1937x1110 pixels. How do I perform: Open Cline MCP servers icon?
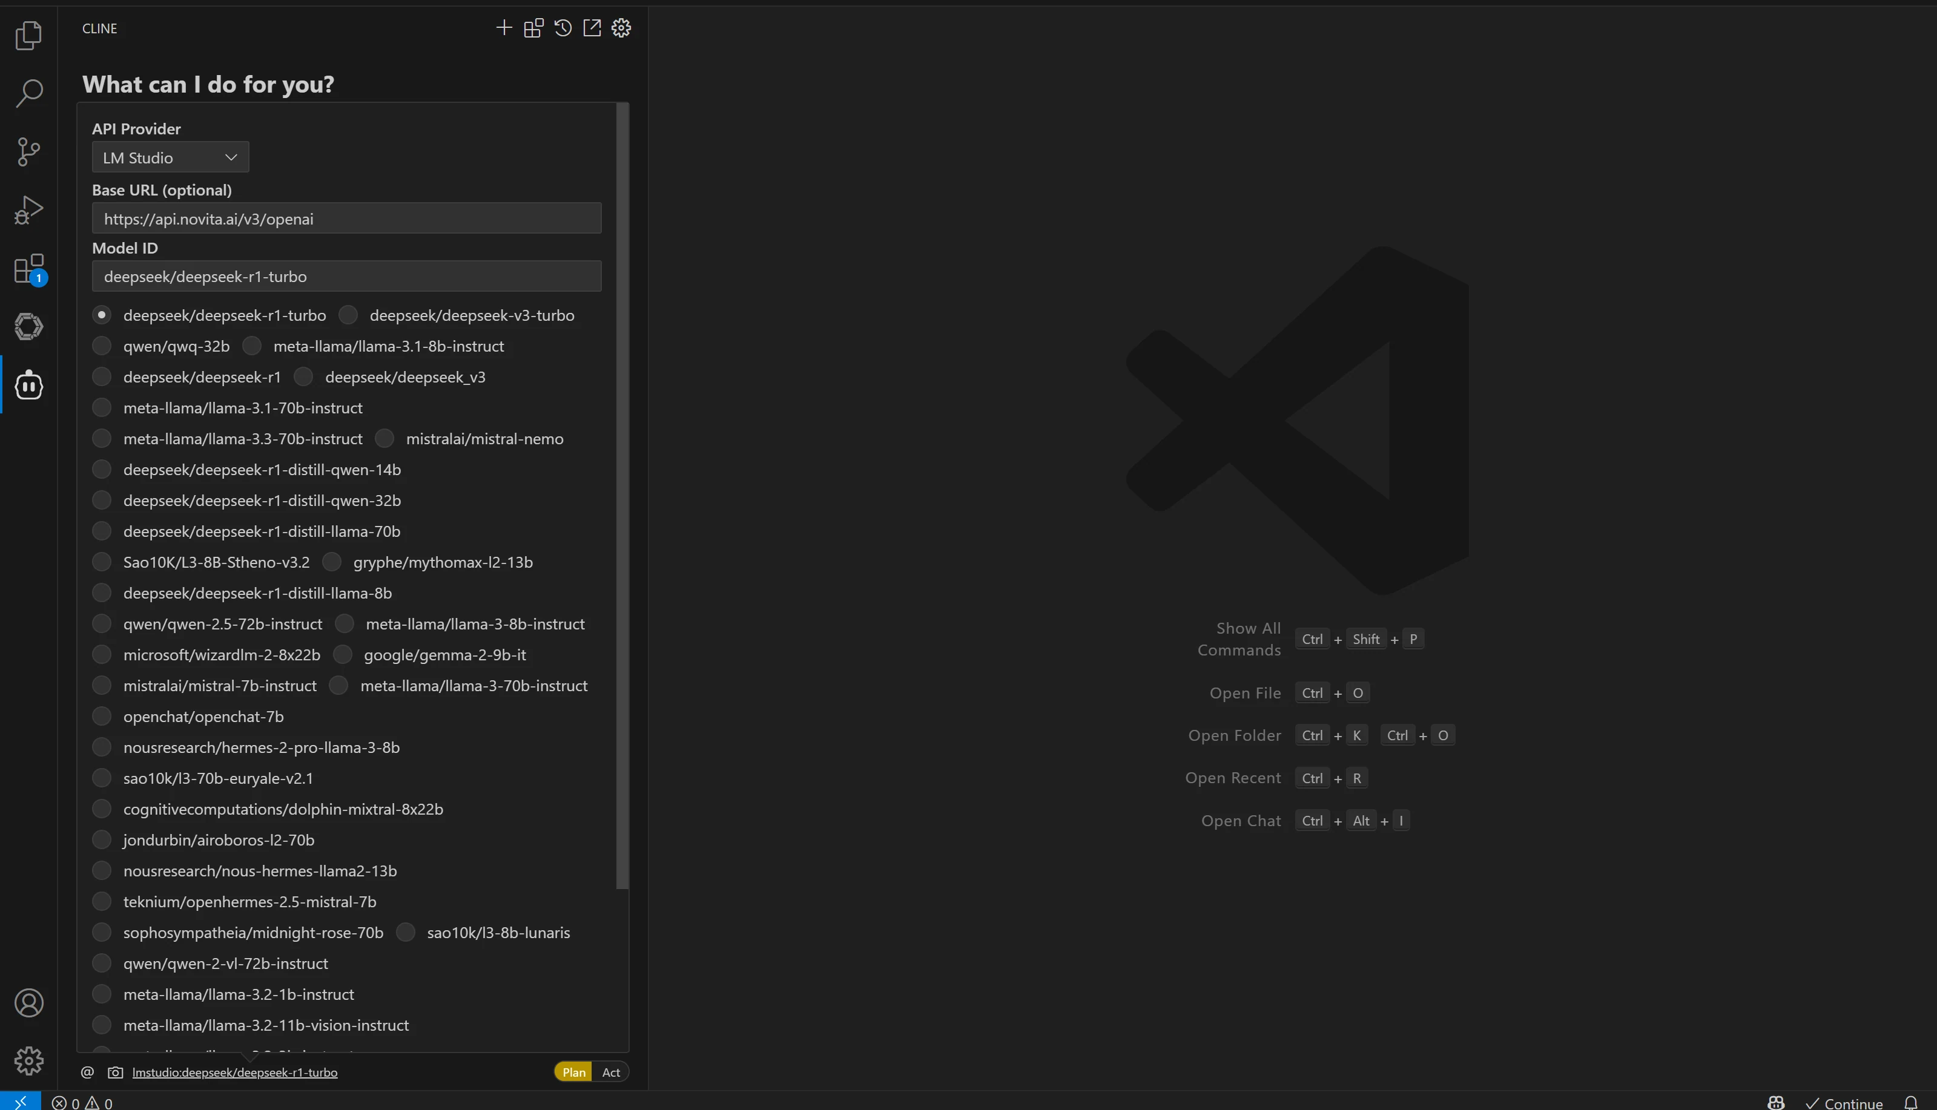click(534, 28)
